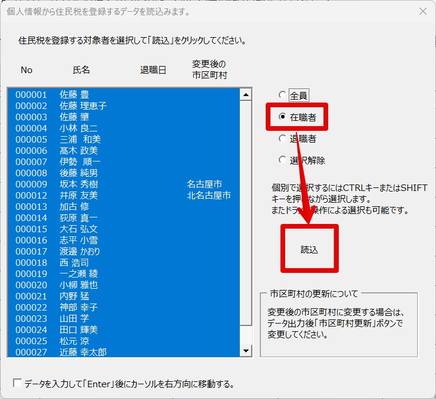Select row 000005 三浦 和美
Screen dimensions: 436x399
point(124,139)
